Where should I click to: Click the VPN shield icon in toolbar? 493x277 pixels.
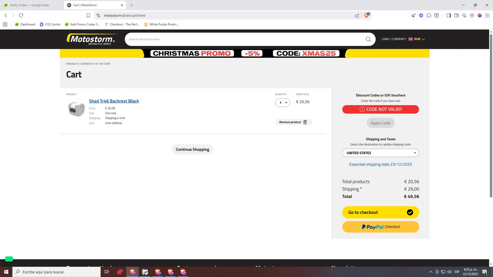click(472, 15)
